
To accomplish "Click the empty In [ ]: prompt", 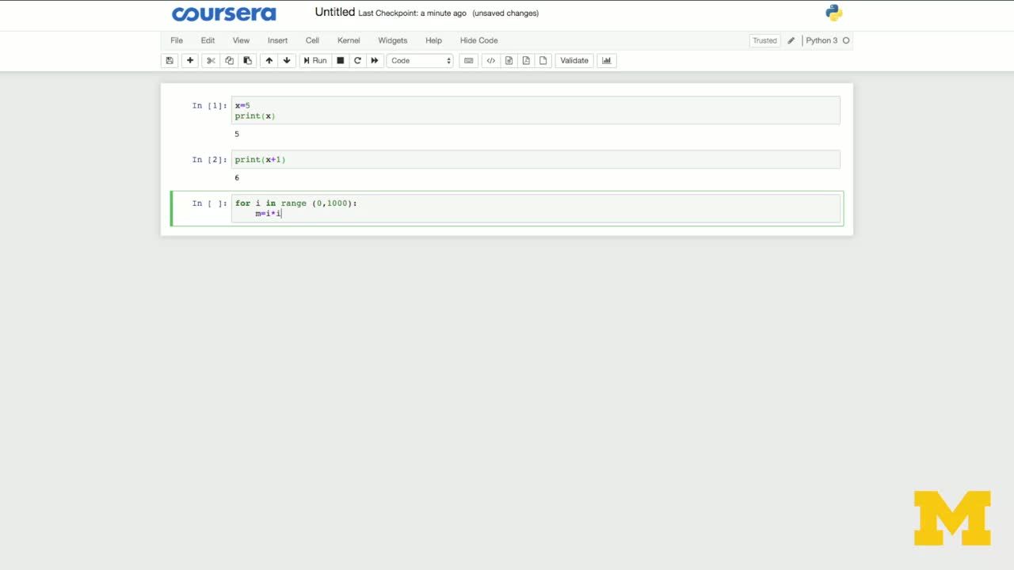I will 209,203.
